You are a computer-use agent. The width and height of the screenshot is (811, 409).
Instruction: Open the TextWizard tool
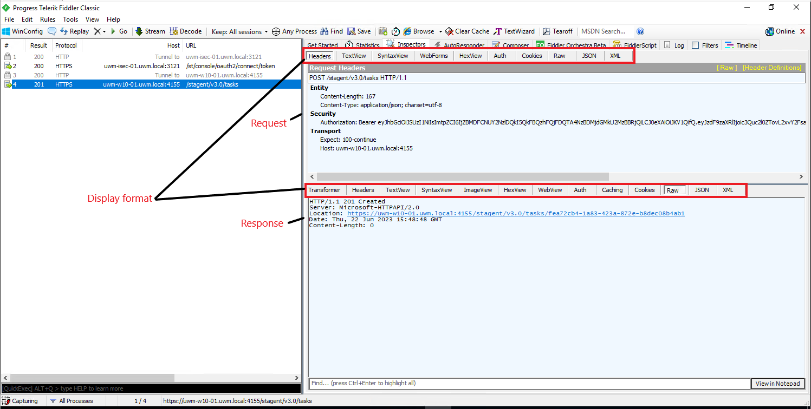(x=497, y=31)
